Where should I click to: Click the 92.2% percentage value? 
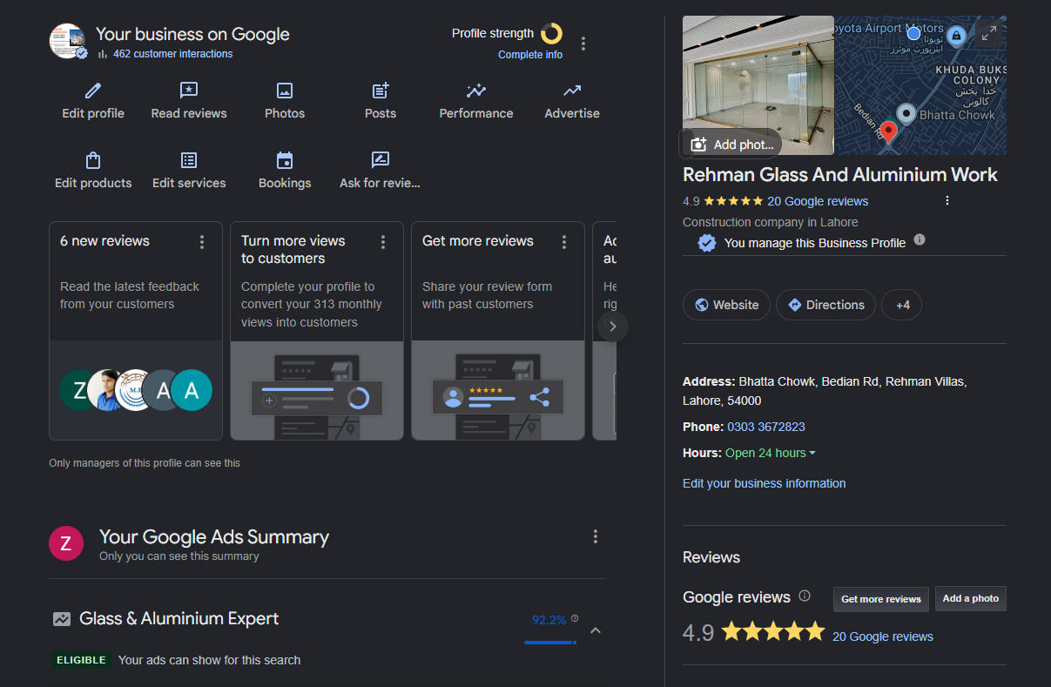pos(549,620)
